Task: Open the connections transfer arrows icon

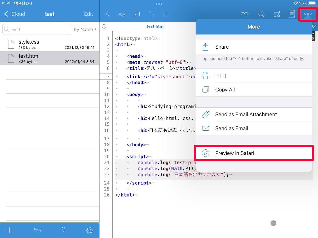Action: click(37, 230)
